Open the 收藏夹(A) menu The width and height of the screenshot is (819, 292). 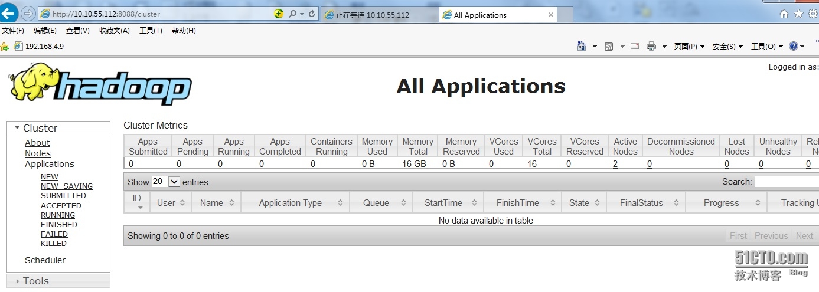coord(114,31)
